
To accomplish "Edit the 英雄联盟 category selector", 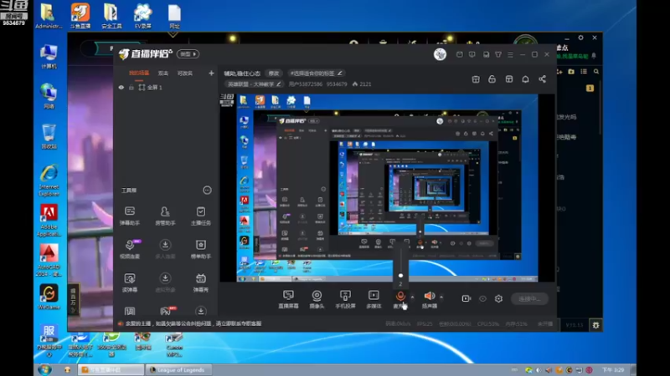I will tap(254, 84).
